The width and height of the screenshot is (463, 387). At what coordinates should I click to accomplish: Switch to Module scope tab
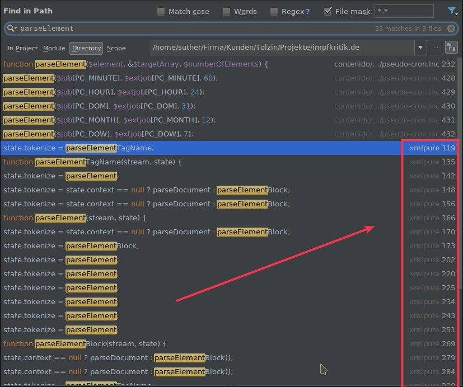(54, 48)
